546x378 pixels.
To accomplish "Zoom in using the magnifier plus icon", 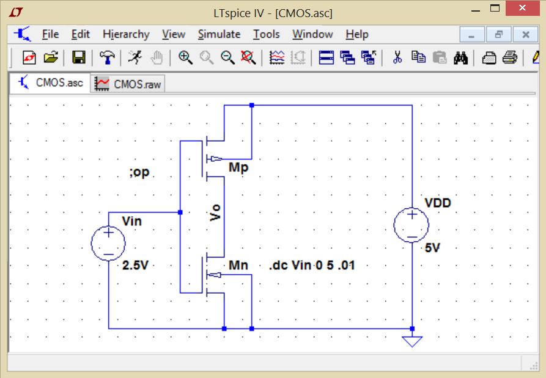I will tap(183, 57).
